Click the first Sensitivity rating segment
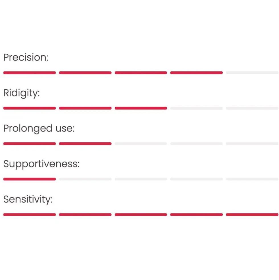The height and width of the screenshot is (280, 279). 29,215
